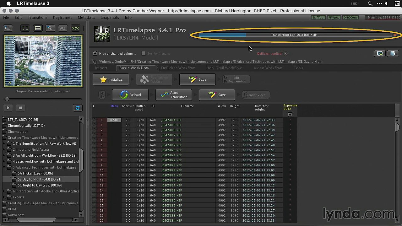Click the folder icon before the path
The height and width of the screenshot is (226, 402).
pos(95,62)
